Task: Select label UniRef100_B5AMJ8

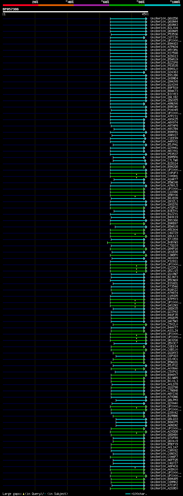Action: point(164,227)
